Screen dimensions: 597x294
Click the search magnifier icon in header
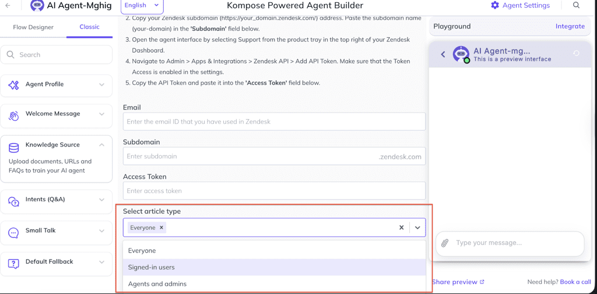576,5
